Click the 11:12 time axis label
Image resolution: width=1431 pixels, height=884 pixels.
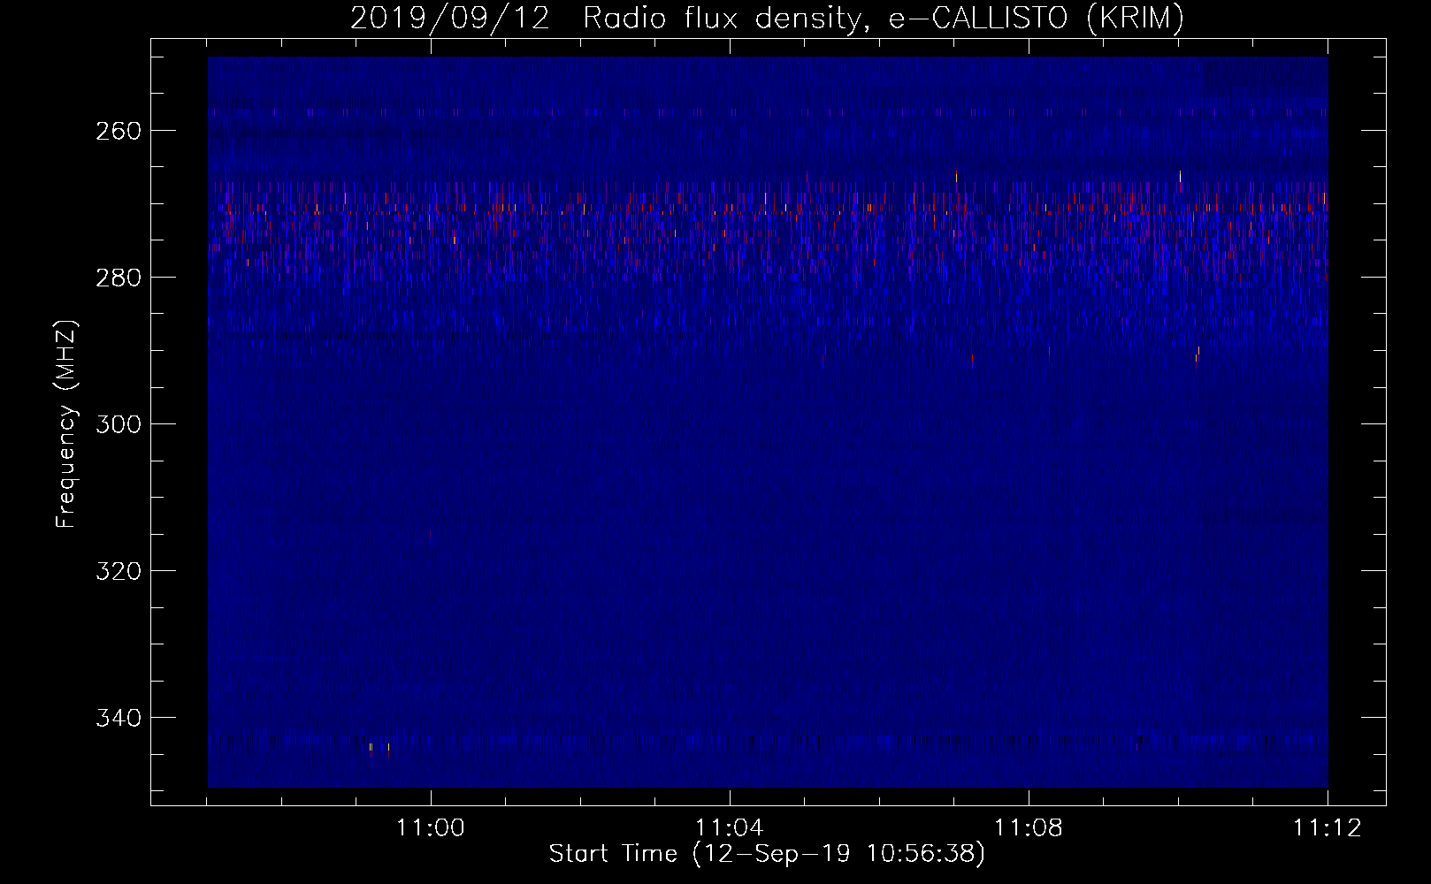1328,828
